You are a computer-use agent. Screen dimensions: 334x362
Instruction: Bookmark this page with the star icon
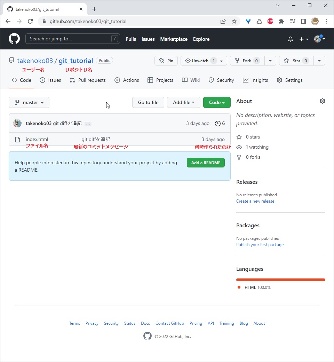point(234,22)
